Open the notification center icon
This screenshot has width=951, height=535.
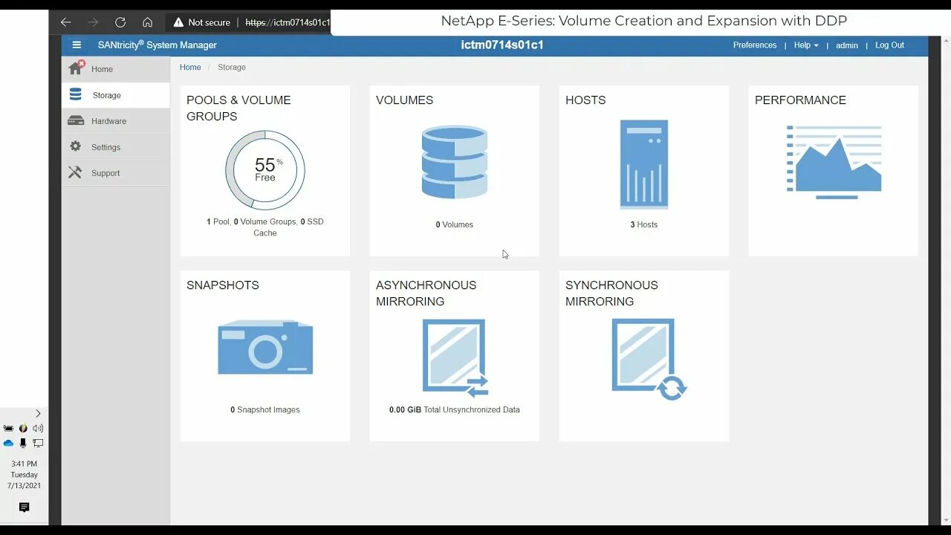click(24, 508)
